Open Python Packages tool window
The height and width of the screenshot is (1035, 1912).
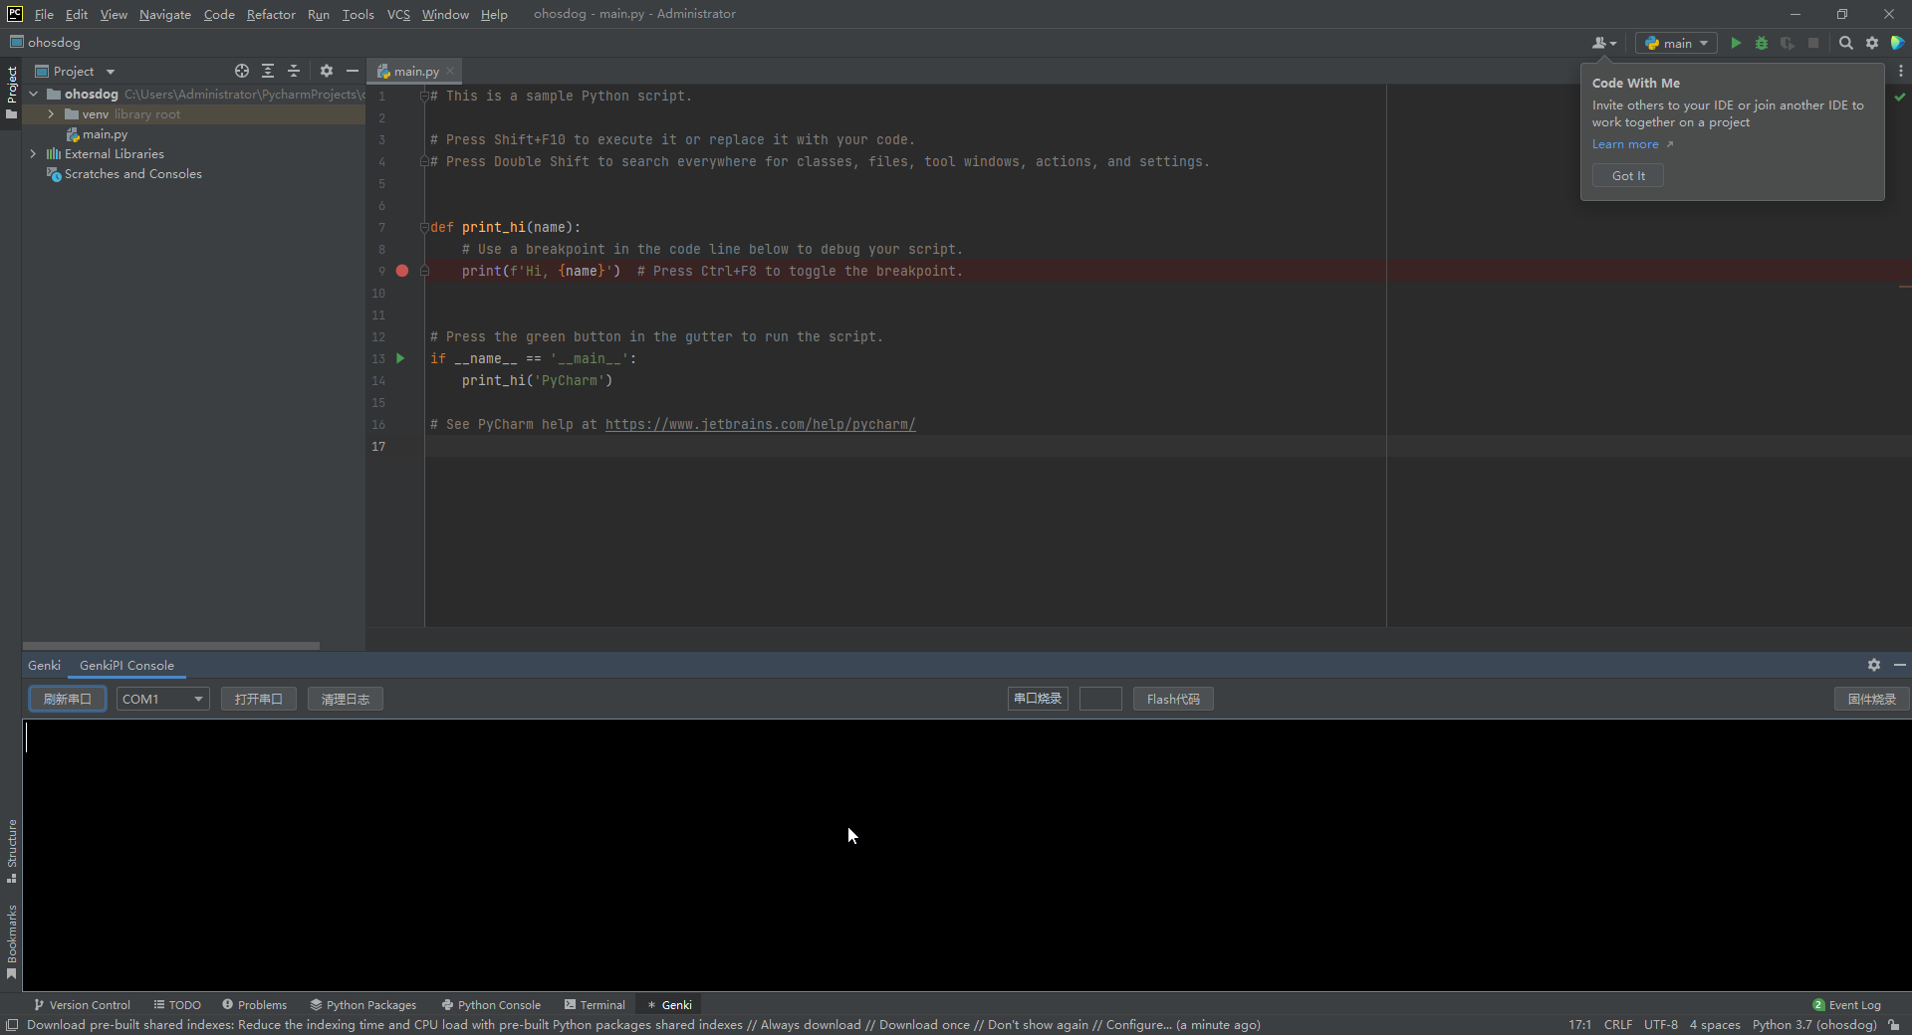pyautogui.click(x=363, y=1005)
